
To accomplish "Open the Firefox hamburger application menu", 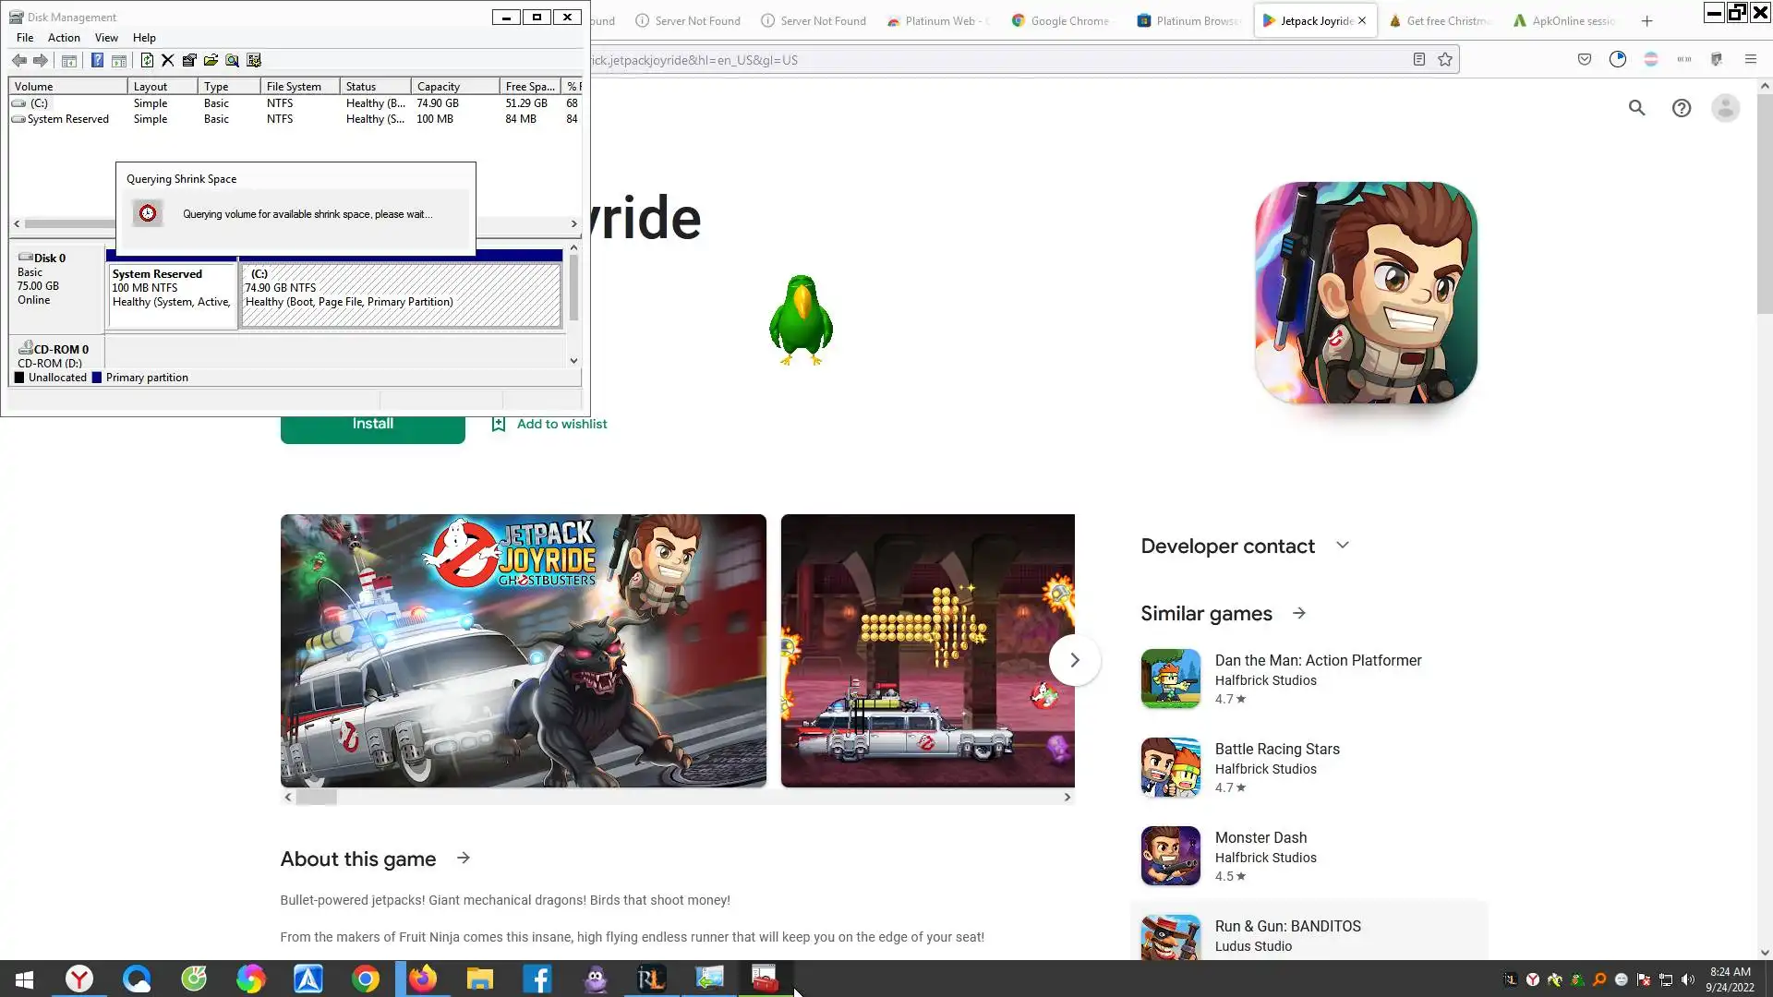I will [1750, 60].
